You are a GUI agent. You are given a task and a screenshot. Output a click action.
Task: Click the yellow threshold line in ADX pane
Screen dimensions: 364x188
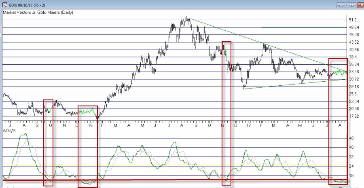pos(175,165)
